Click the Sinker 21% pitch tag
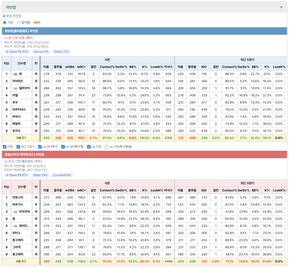This screenshot has height=268, width=289. click(61, 52)
